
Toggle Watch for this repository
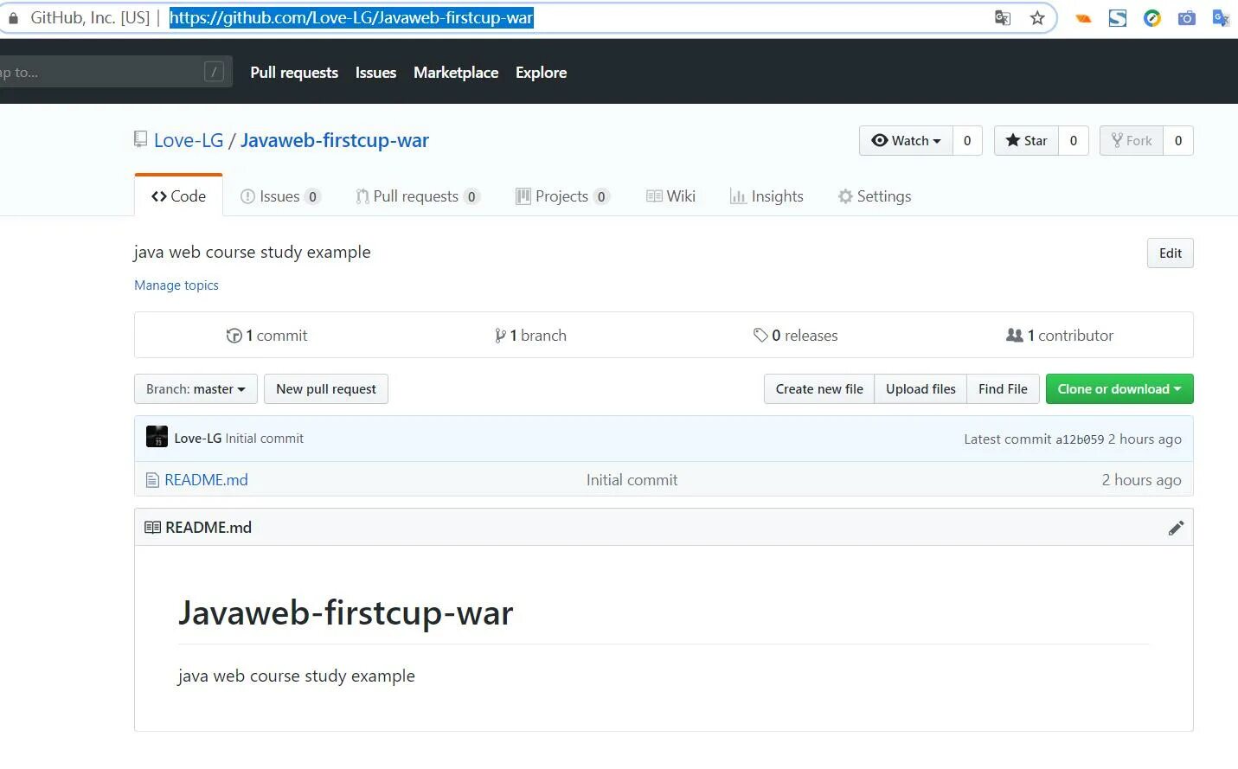coord(902,140)
